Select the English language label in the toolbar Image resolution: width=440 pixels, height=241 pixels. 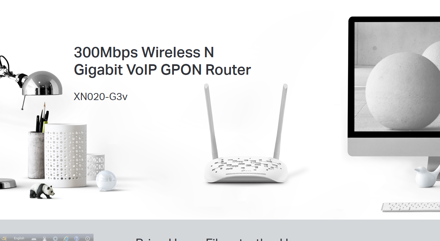click(19, 238)
